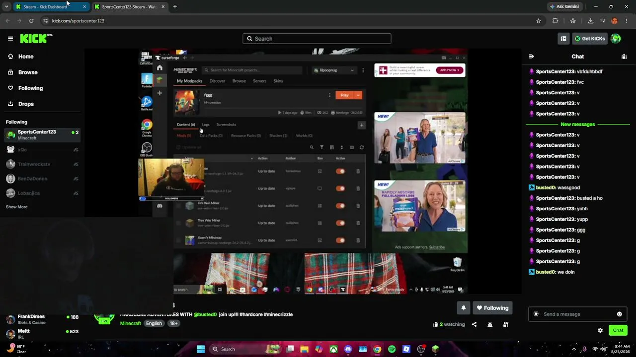This screenshot has width=636, height=357.
Task: Open Ask Gemini in Chrome
Action: (x=564, y=6)
